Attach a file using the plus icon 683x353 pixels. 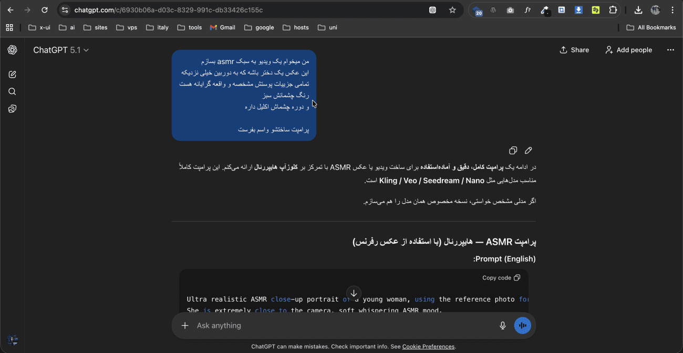[x=184, y=325]
